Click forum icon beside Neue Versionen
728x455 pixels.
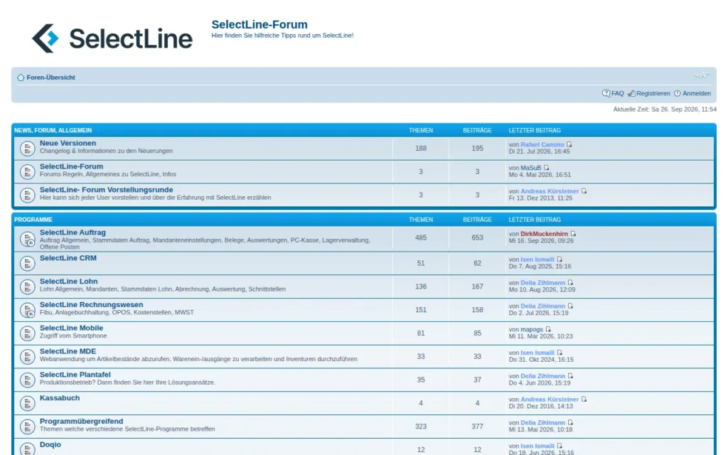(x=28, y=149)
